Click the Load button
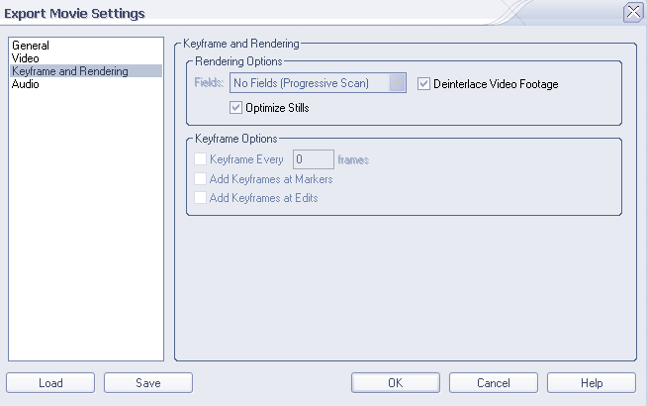 (50, 383)
